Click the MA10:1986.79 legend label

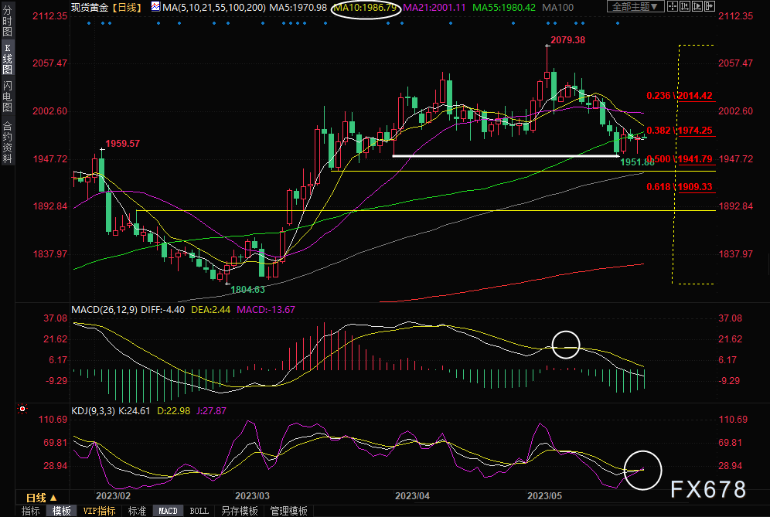click(366, 8)
